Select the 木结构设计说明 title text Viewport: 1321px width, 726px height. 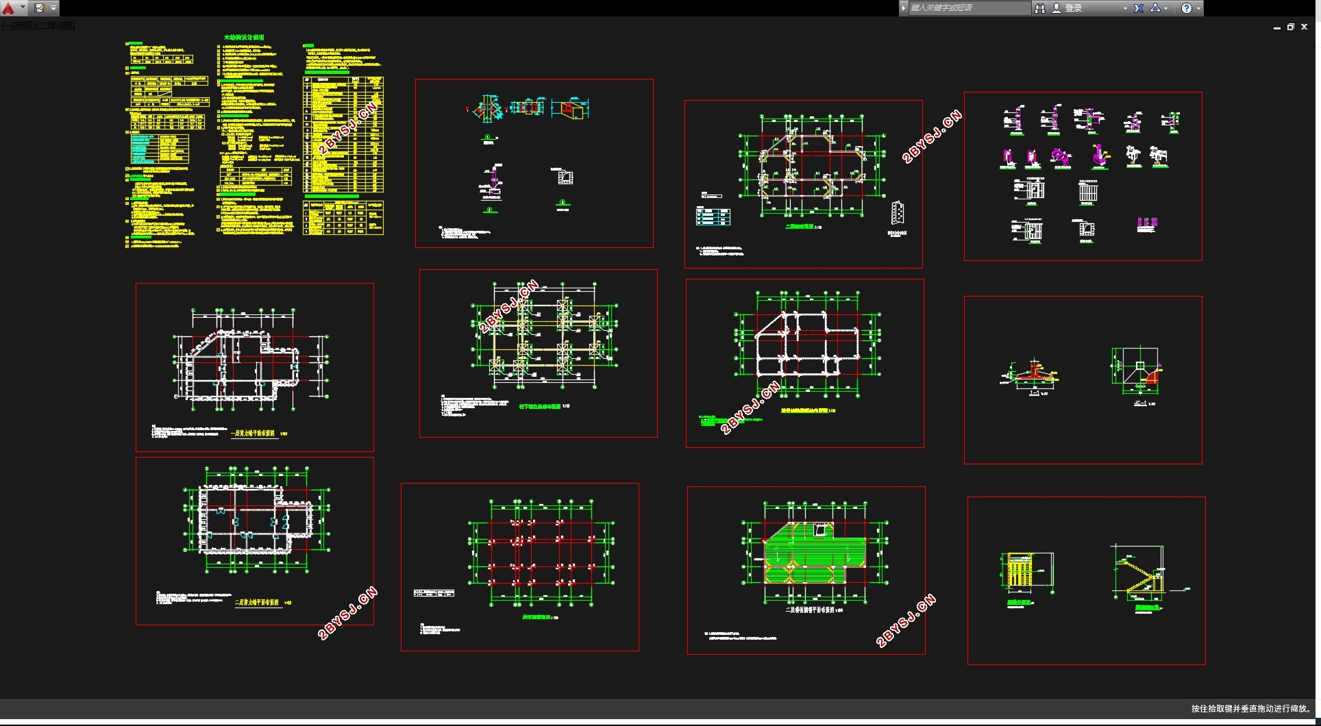click(x=244, y=38)
